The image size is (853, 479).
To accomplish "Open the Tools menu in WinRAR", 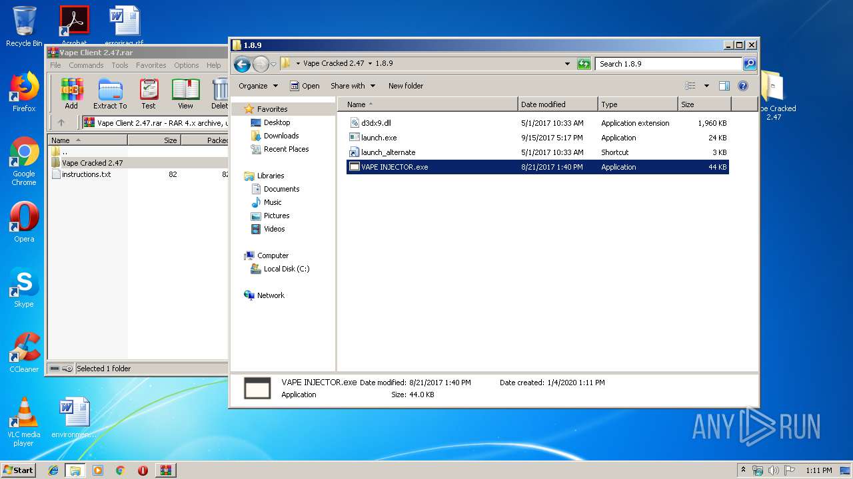I will pyautogui.click(x=120, y=65).
